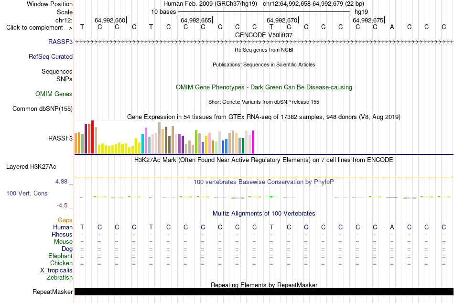The image size is (454, 303).
Task: Open the Sequences SNPs track label
Action: pyautogui.click(x=57, y=75)
